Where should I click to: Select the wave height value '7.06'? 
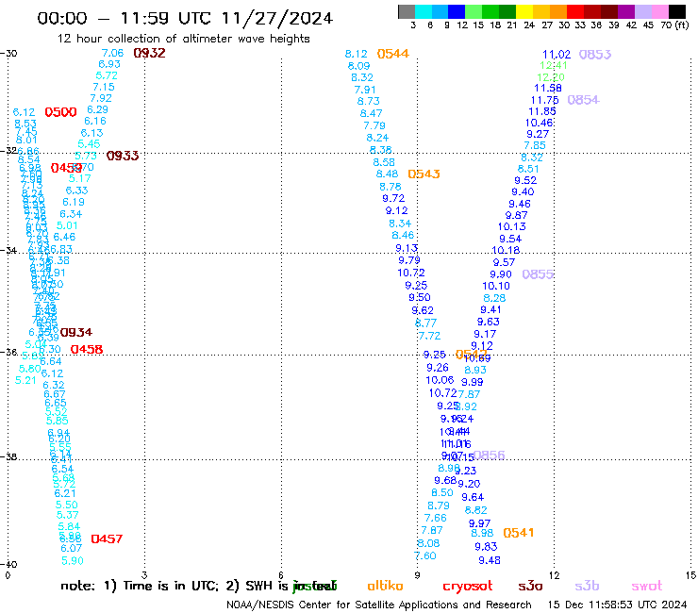coord(112,53)
